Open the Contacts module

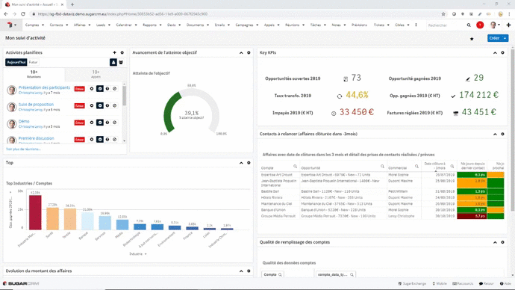click(56, 25)
